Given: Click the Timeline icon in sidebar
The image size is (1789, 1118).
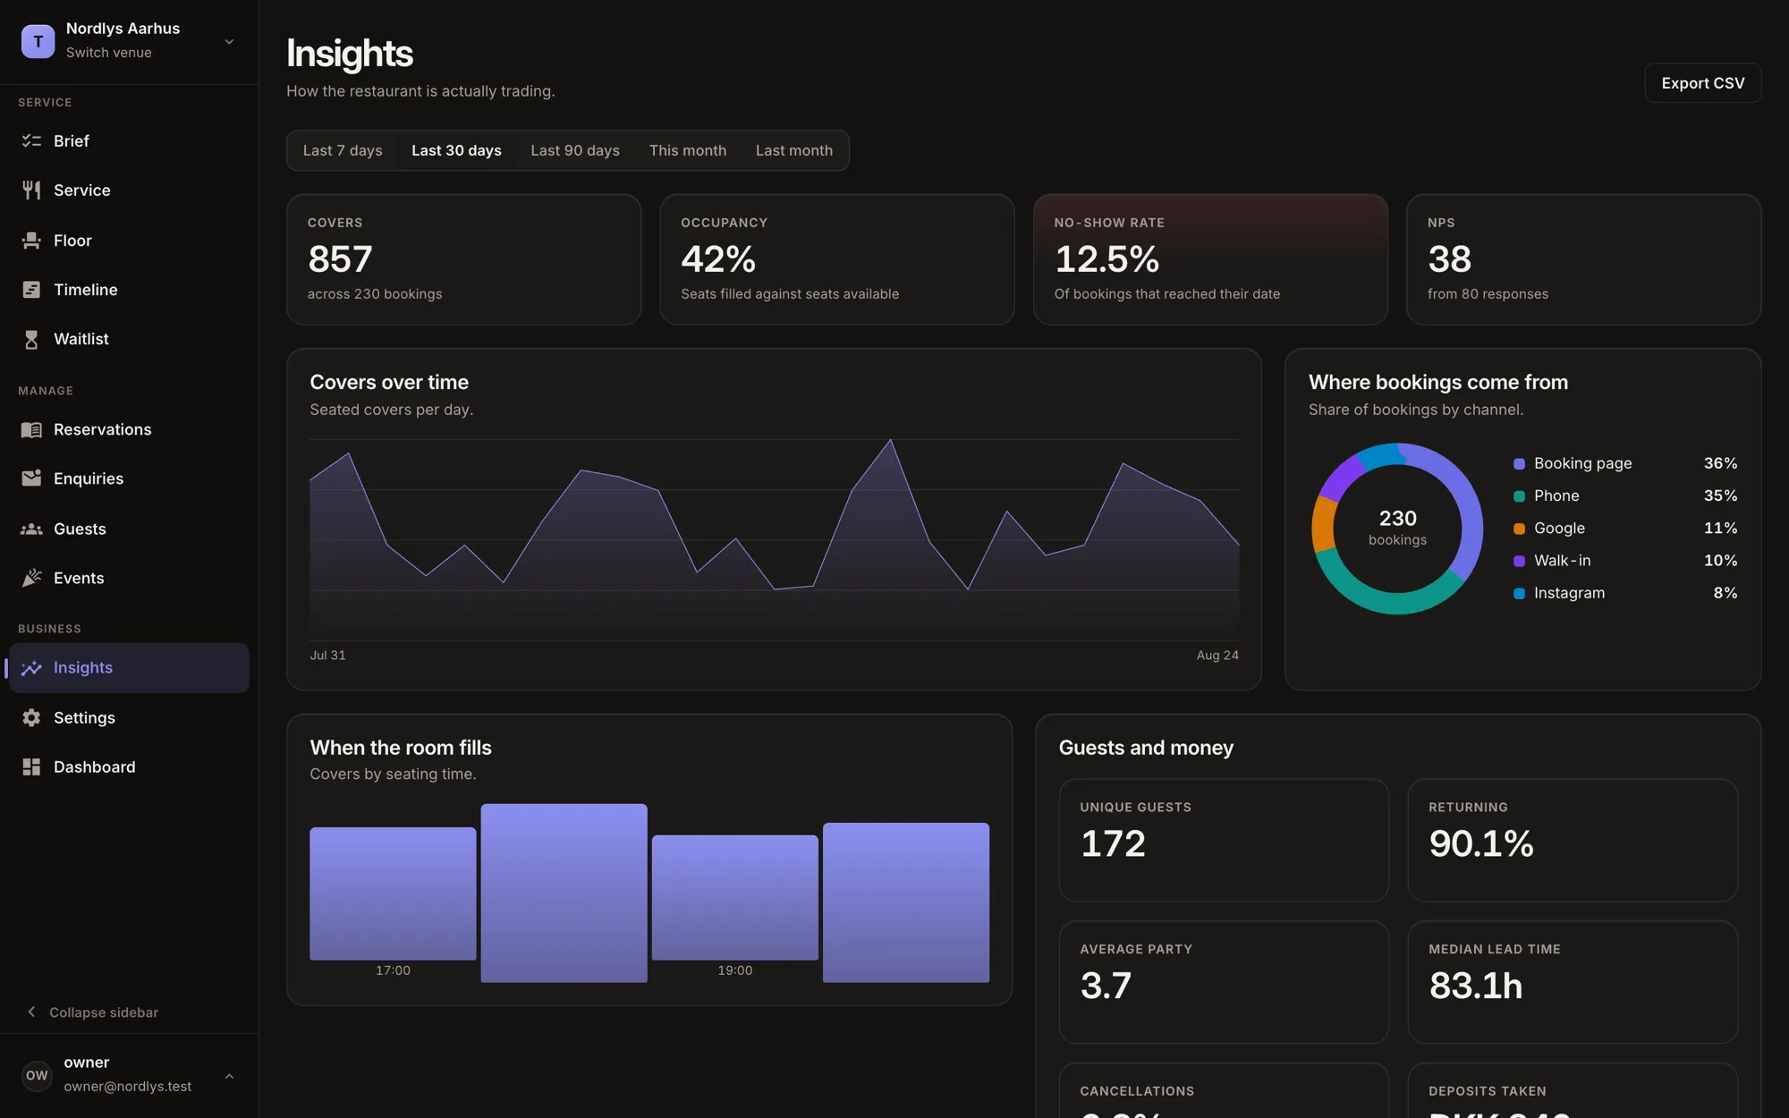Looking at the screenshot, I should point(31,289).
